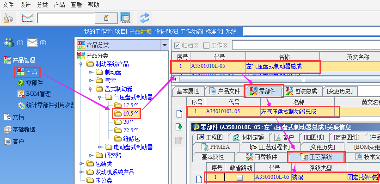This screenshot has height=184, width=380.
Task: Open the mail envelope toolbar icon
Action: click(x=27, y=18)
